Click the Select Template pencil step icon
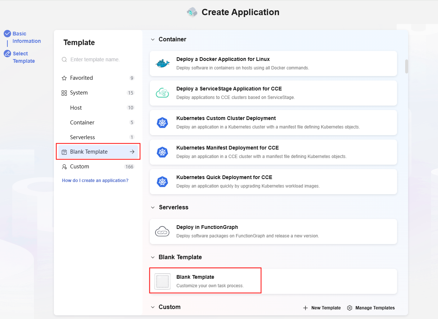 click(7, 54)
